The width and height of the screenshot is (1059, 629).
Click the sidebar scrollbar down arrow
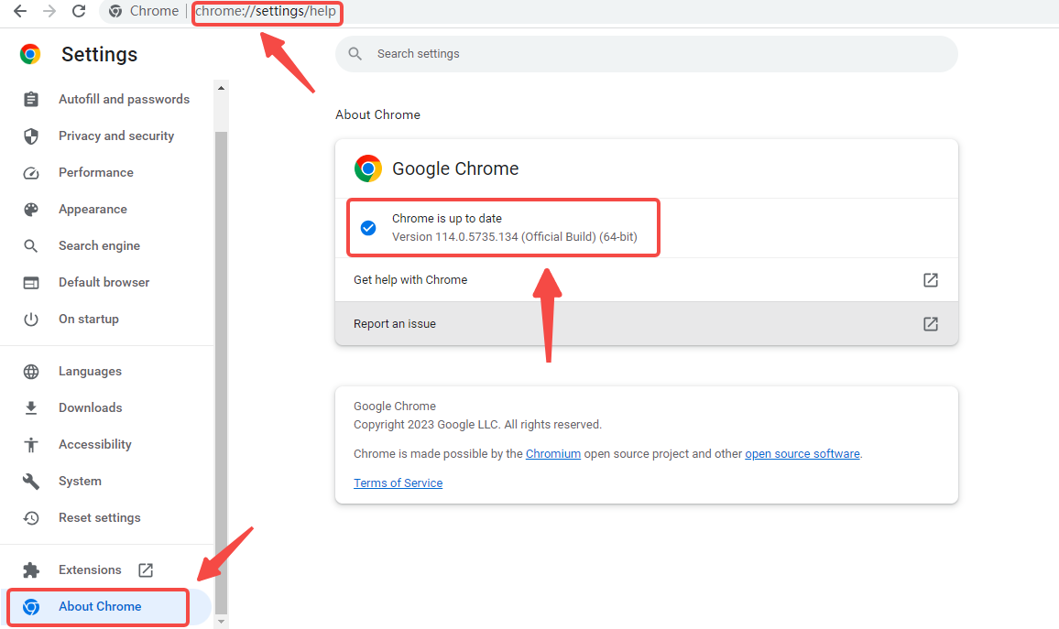pos(220,621)
